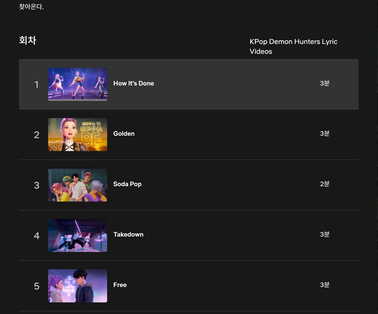Pick episode number 3 in the list
Viewport: 378px width, 314px height.
[x=37, y=185]
